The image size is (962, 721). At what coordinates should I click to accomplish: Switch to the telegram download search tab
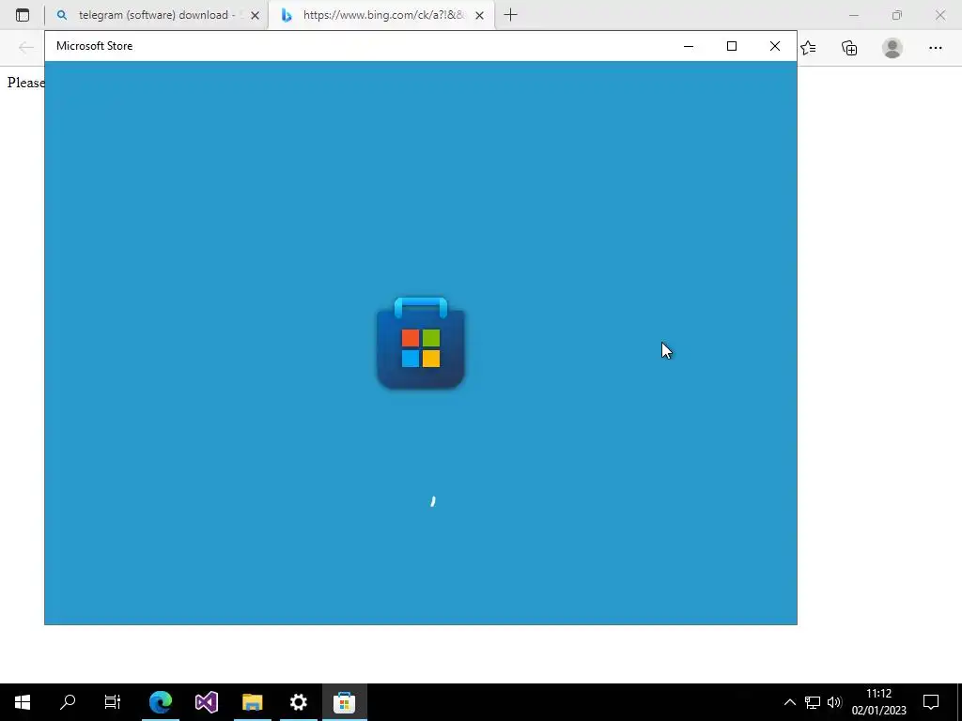pyautogui.click(x=158, y=15)
